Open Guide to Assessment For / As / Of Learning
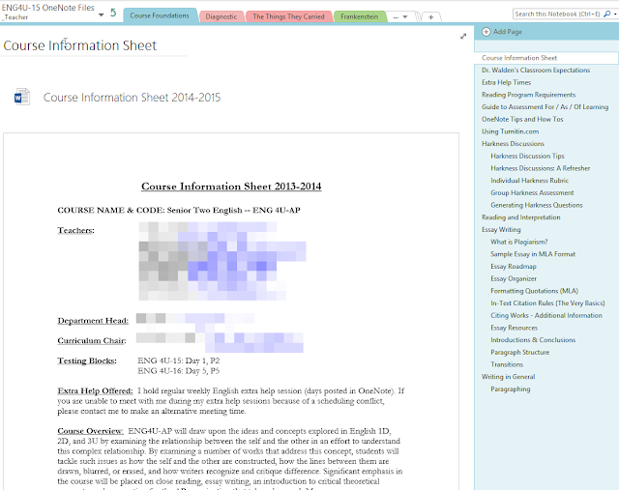Screen dimensions: 619x490 click(x=545, y=106)
